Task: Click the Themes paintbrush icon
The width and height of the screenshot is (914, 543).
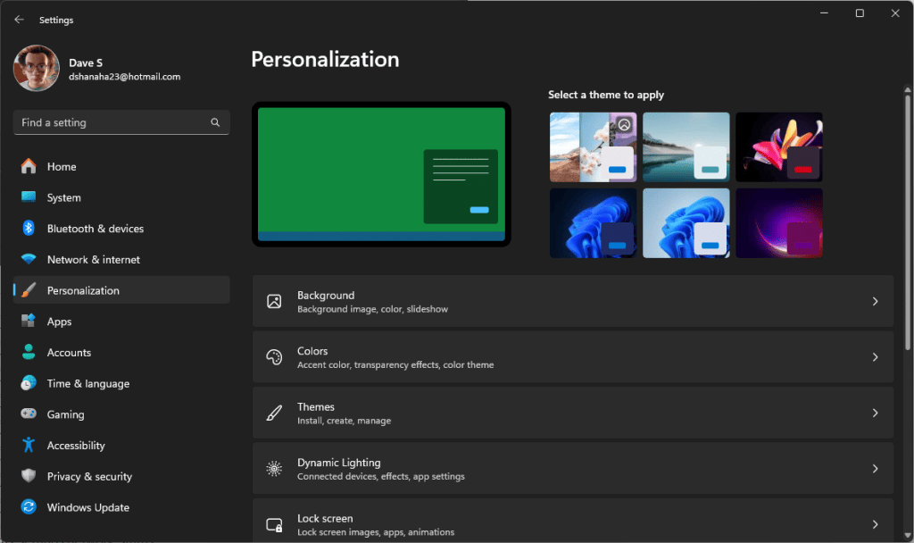Action: point(275,413)
